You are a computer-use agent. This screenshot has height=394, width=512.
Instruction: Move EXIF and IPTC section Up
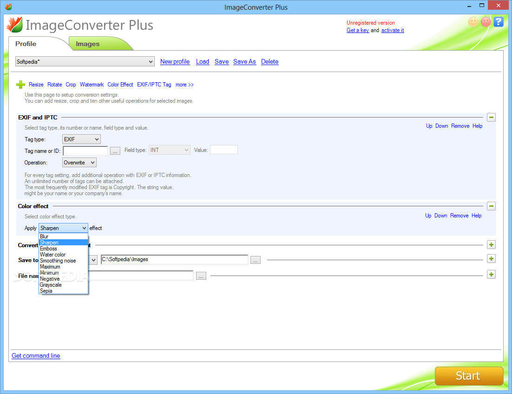click(429, 126)
